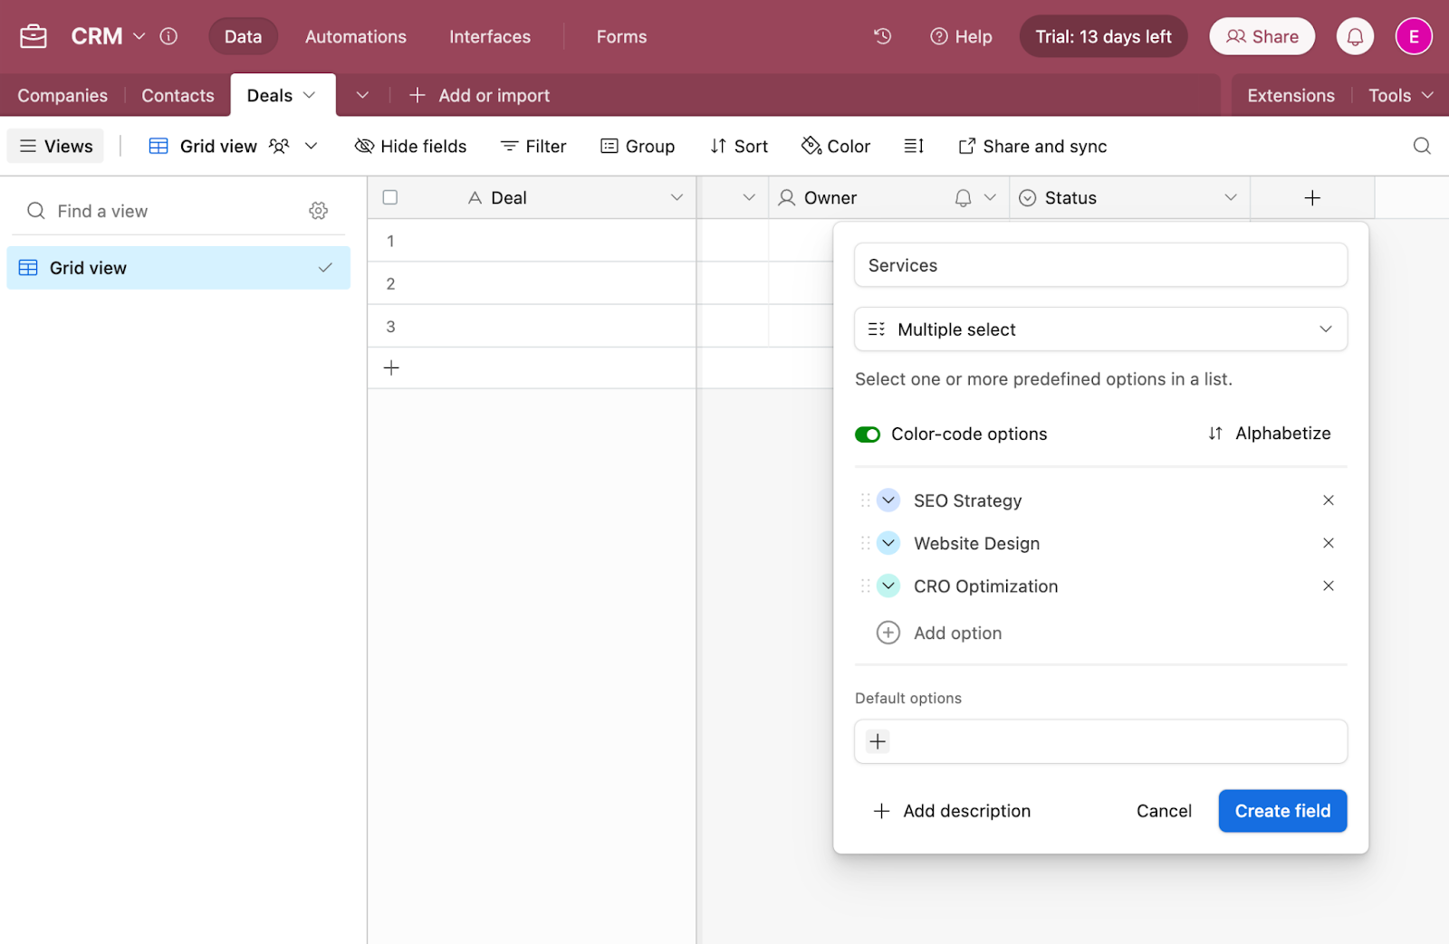This screenshot has height=944, width=1449.
Task: Click the Default options input box
Action: [1100, 742]
